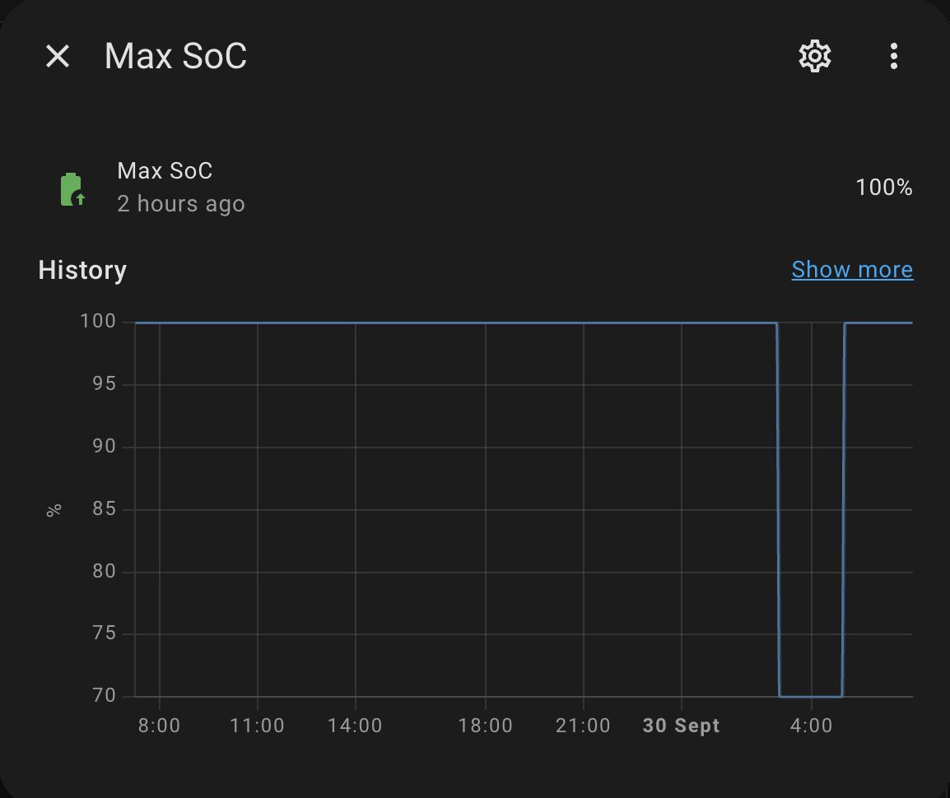Viewport: 950px width, 798px height.
Task: Click the 21:00 time axis label
Action: pos(583,726)
